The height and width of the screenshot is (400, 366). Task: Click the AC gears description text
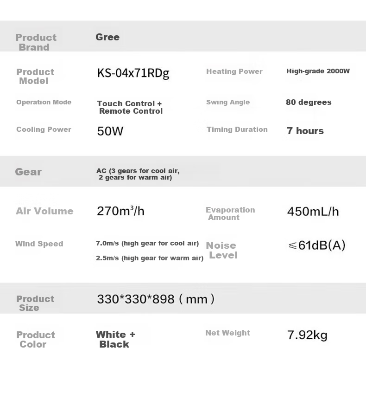pyautogui.click(x=138, y=174)
